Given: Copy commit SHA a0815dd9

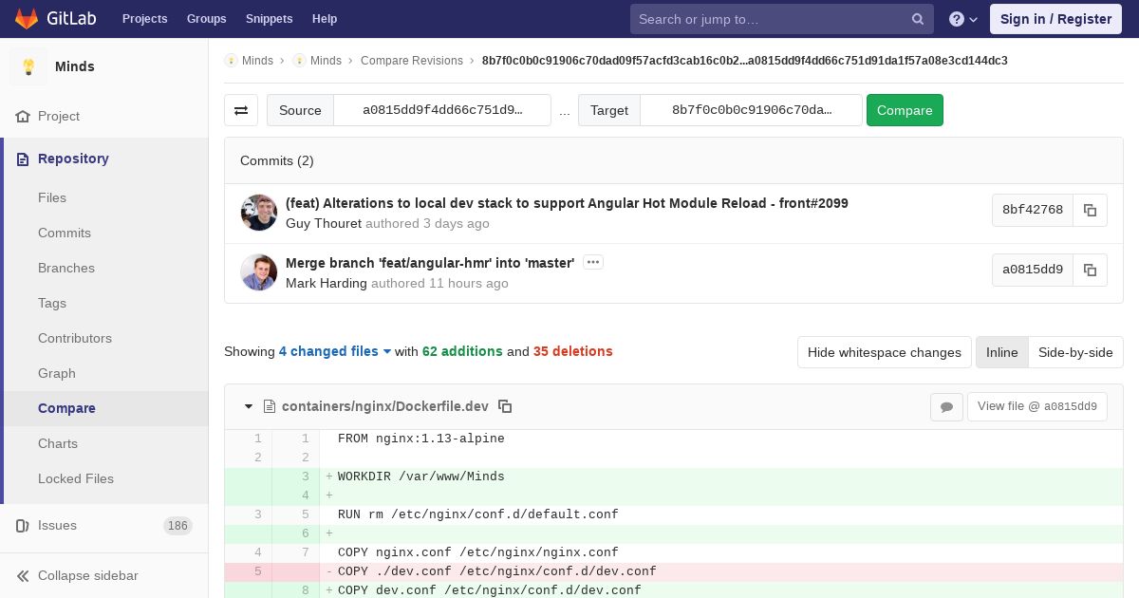Looking at the screenshot, I should pyautogui.click(x=1090, y=271).
